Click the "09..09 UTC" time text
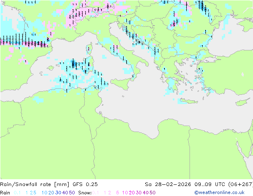This screenshot has width=253, height=196. tap(210, 184)
